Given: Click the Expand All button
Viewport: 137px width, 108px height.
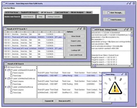Looking at the screenshot, I should point(49,101).
